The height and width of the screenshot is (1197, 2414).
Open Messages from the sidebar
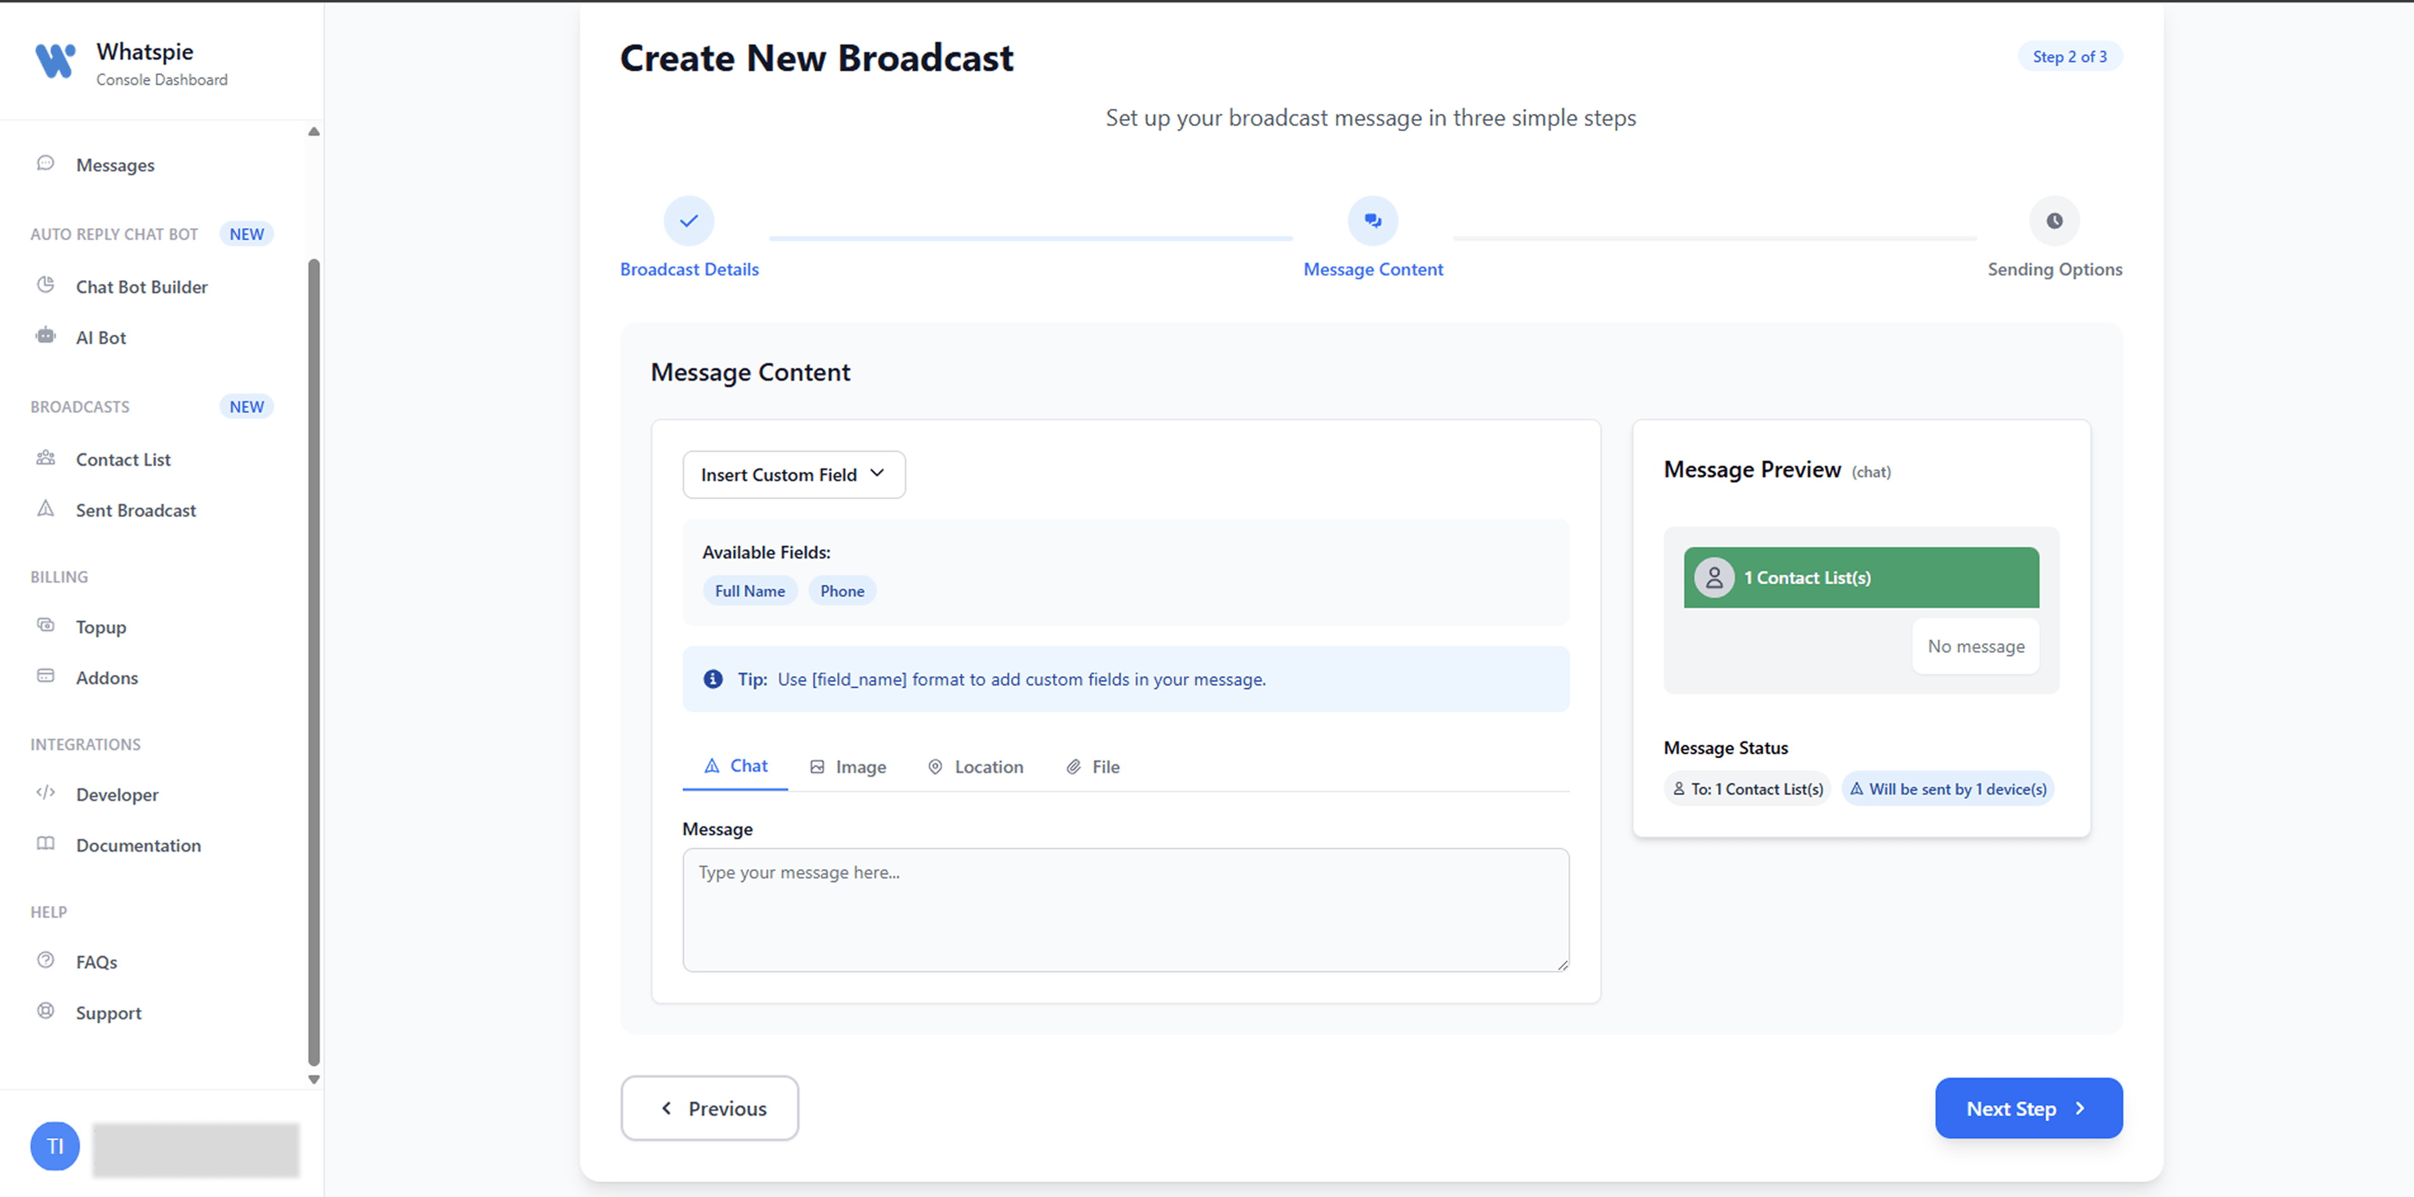click(x=114, y=165)
